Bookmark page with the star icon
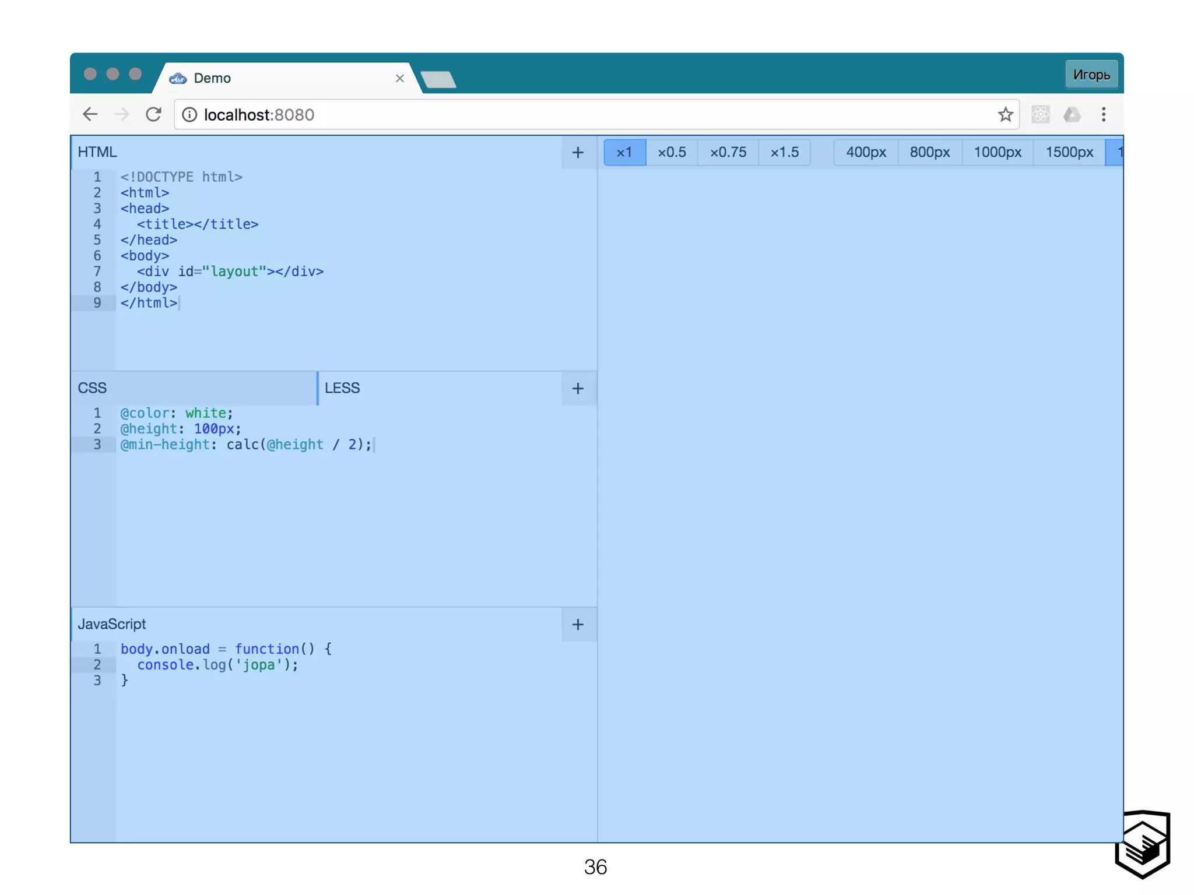 click(x=1005, y=114)
